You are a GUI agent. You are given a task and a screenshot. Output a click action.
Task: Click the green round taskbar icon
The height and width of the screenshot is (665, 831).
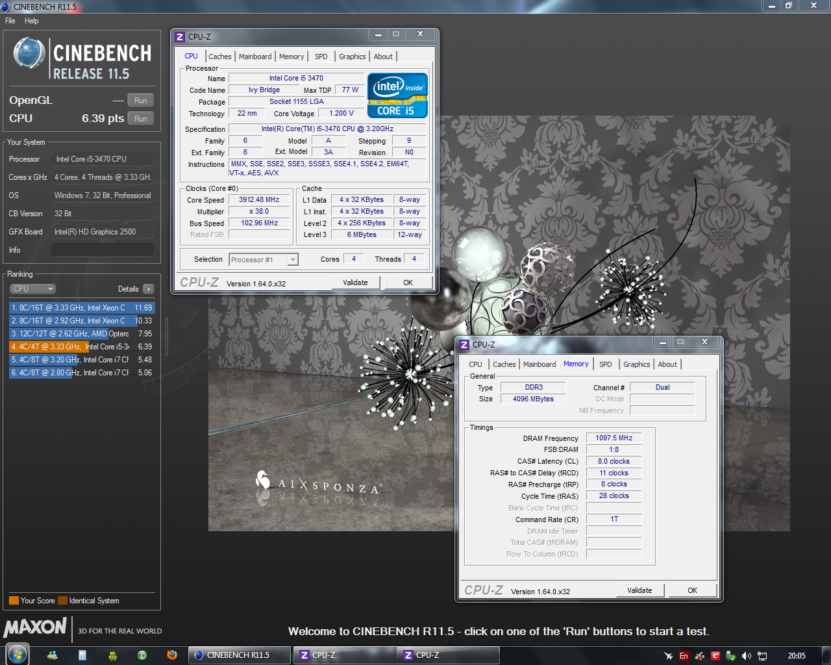click(x=142, y=655)
